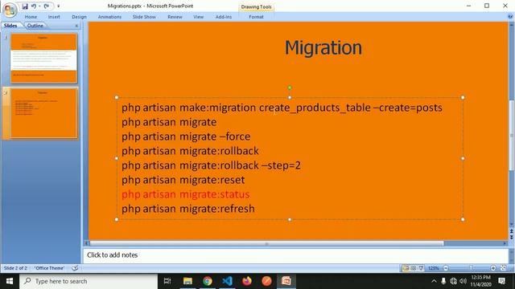Open the Insert ribbon tab
Image resolution: width=515 pixels, height=289 pixels.
[54, 17]
